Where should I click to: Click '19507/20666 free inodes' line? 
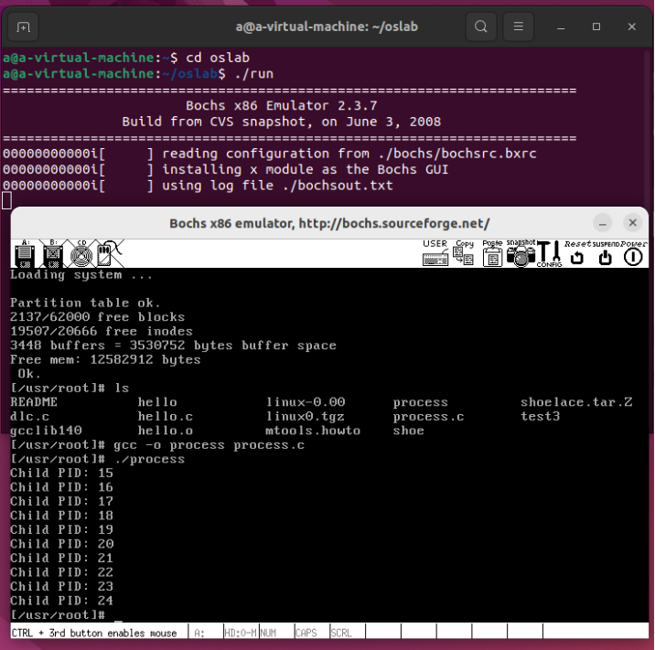[x=102, y=332]
